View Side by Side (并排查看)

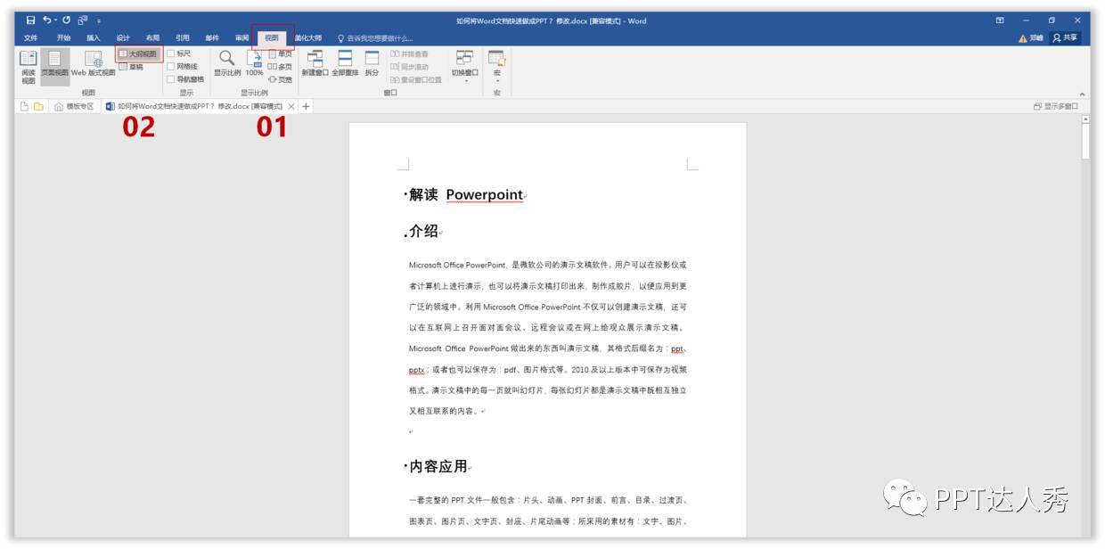pyautogui.click(x=409, y=54)
